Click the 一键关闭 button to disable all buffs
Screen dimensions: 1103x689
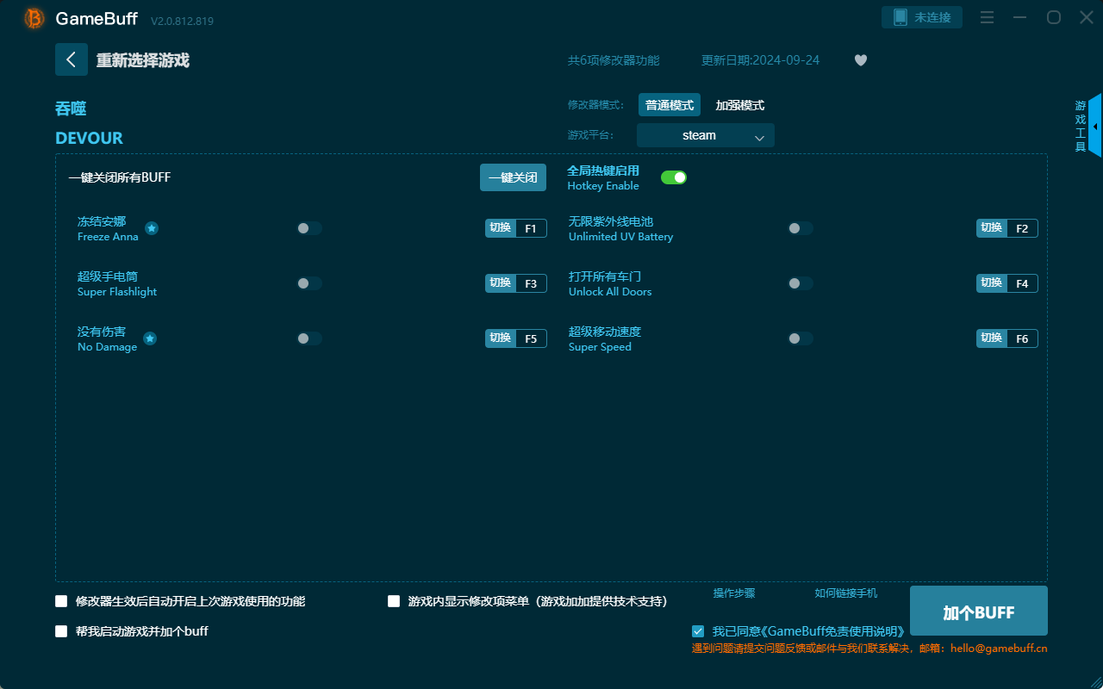point(513,177)
